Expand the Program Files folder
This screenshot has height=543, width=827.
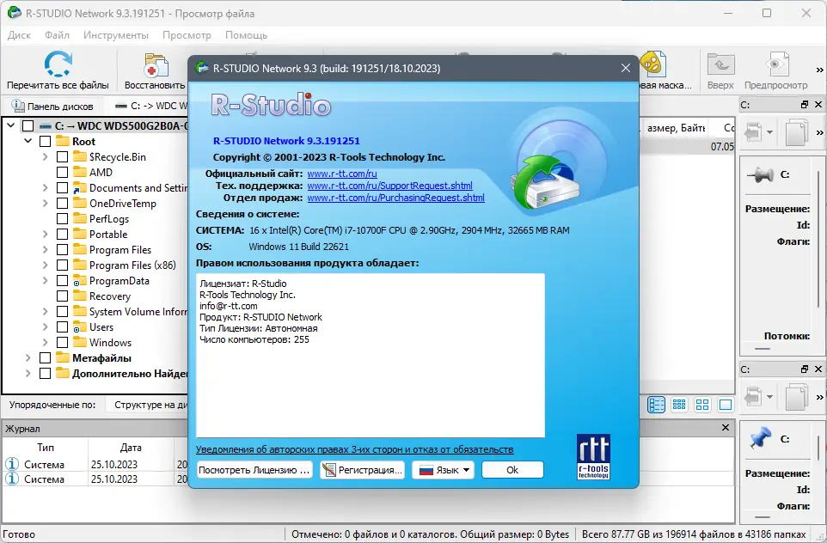click(45, 250)
